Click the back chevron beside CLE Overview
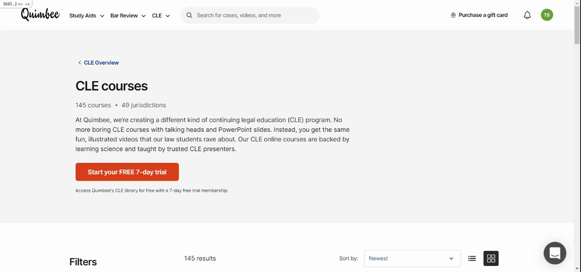The image size is (581, 272). click(79, 62)
